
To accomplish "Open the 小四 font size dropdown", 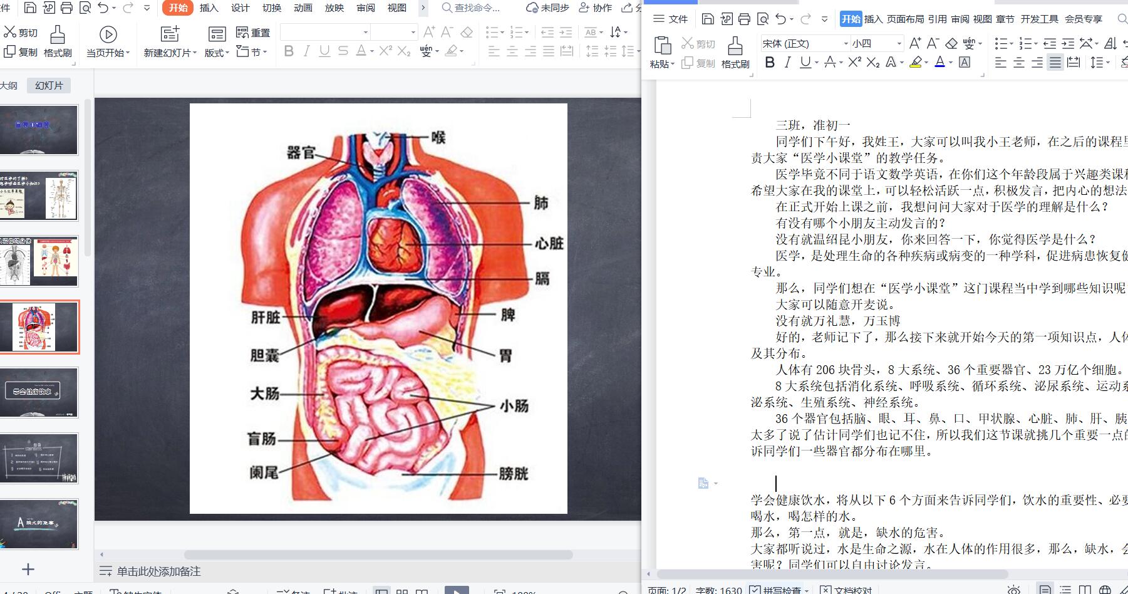I will [x=899, y=43].
